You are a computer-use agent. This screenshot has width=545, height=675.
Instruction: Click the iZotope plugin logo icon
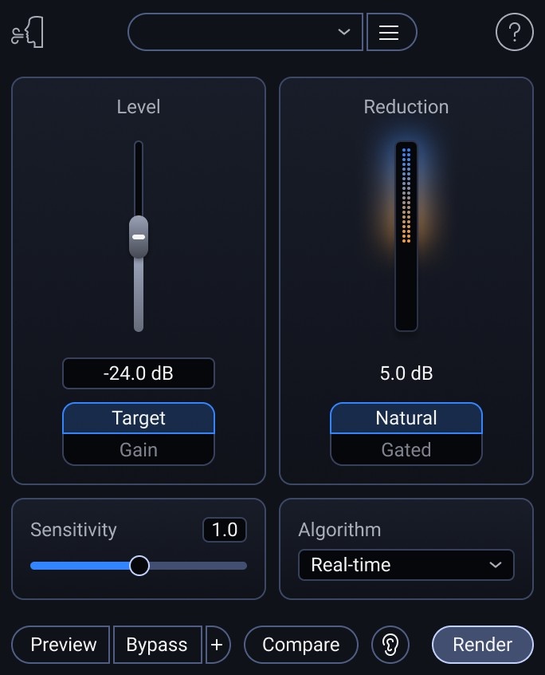click(27, 32)
